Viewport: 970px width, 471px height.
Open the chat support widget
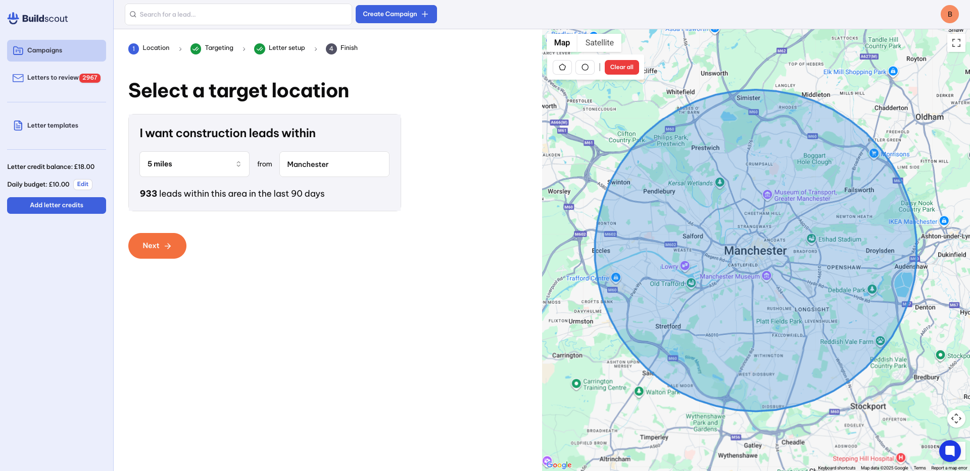click(x=950, y=451)
